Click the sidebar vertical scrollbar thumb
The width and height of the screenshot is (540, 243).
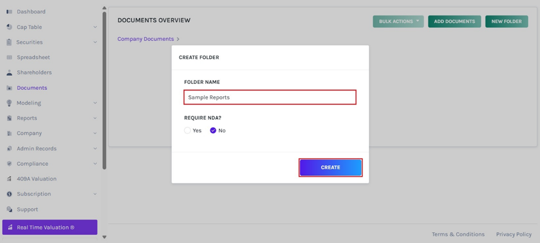(x=105, y=91)
